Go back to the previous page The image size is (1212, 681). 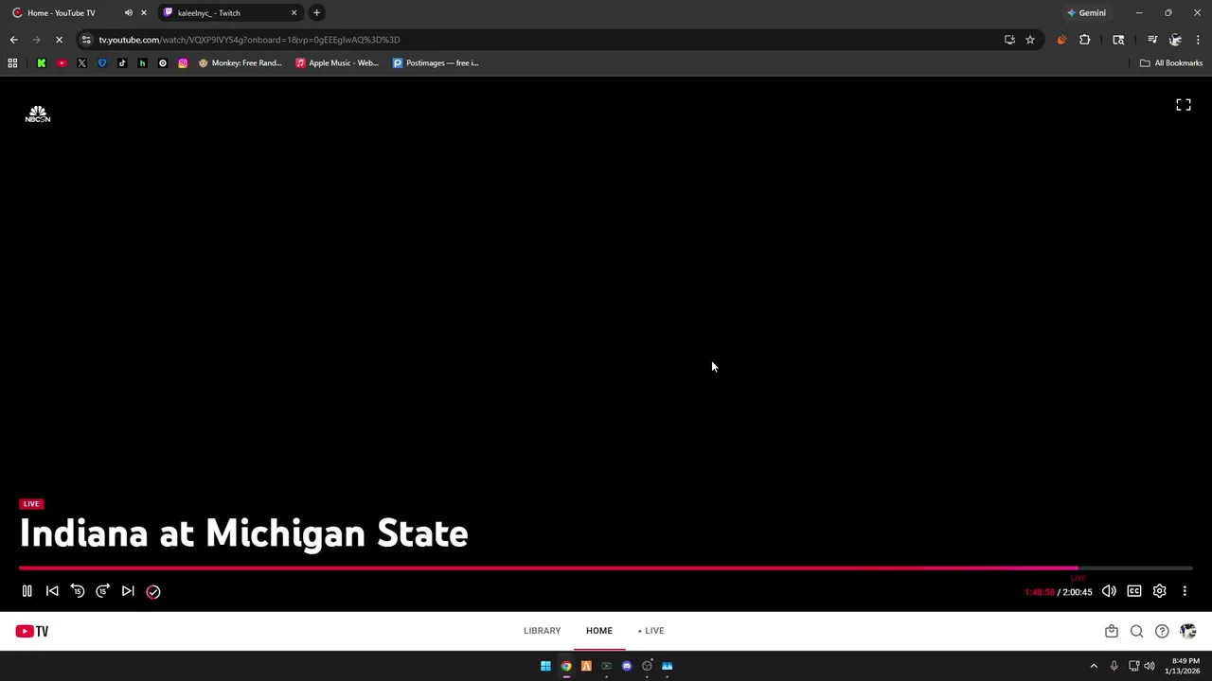tap(13, 40)
